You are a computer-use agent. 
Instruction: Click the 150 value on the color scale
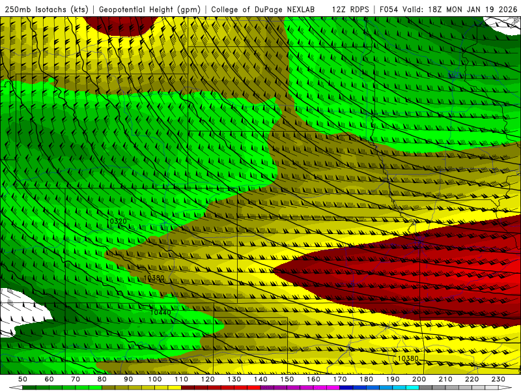tap(287, 379)
